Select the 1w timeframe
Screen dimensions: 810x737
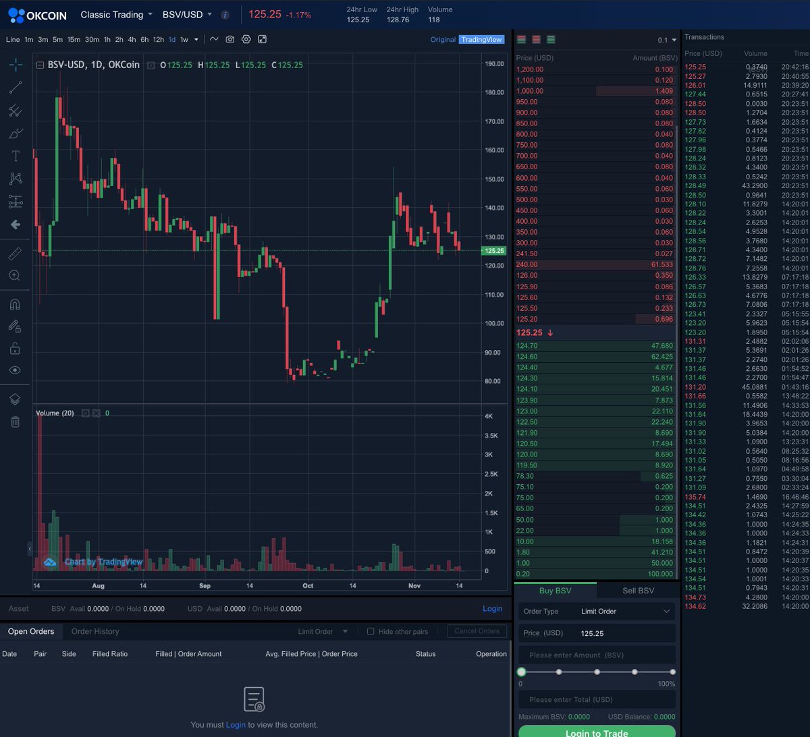(x=184, y=40)
